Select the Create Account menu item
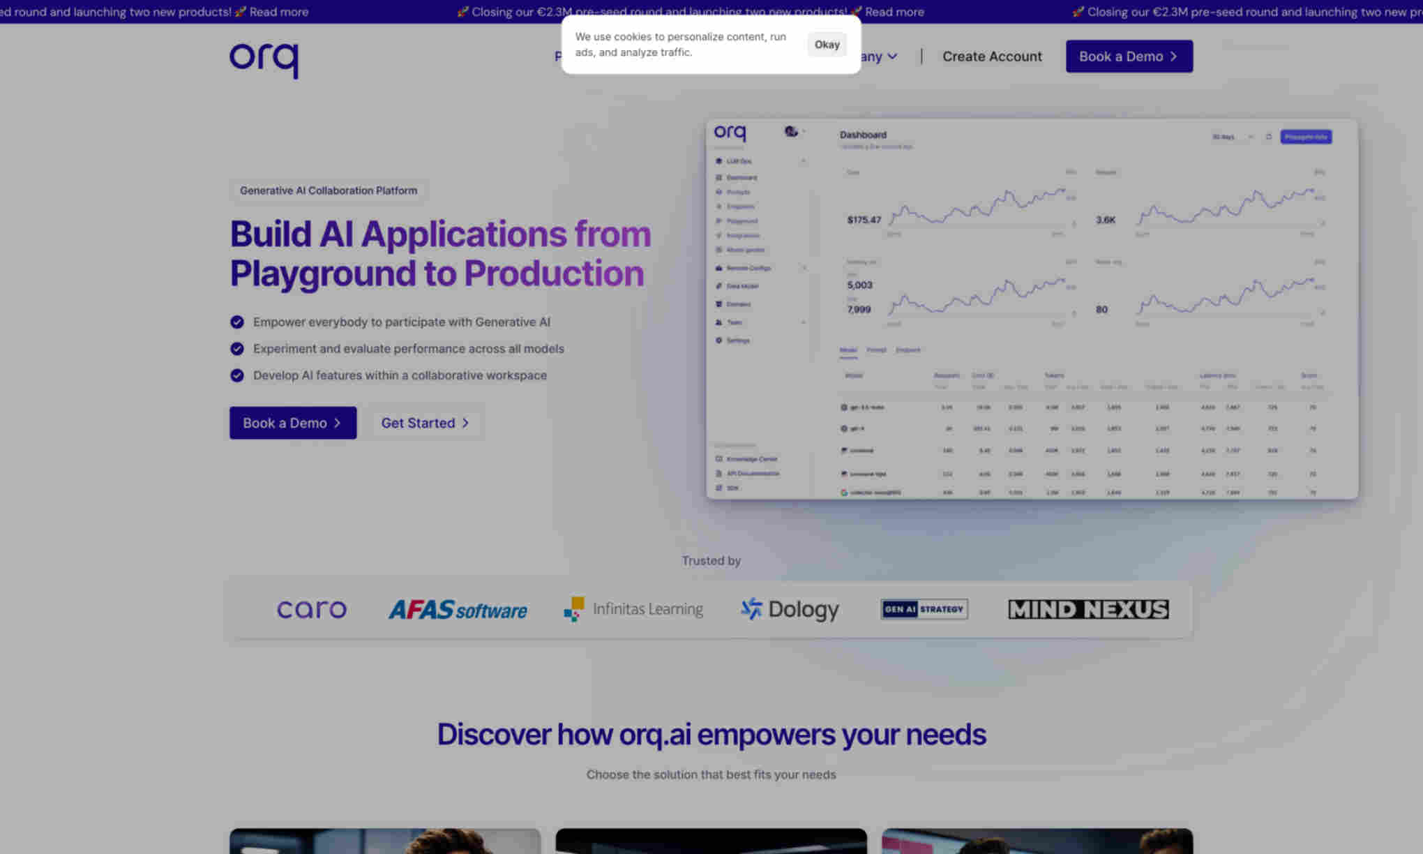The width and height of the screenshot is (1423, 854). [992, 56]
